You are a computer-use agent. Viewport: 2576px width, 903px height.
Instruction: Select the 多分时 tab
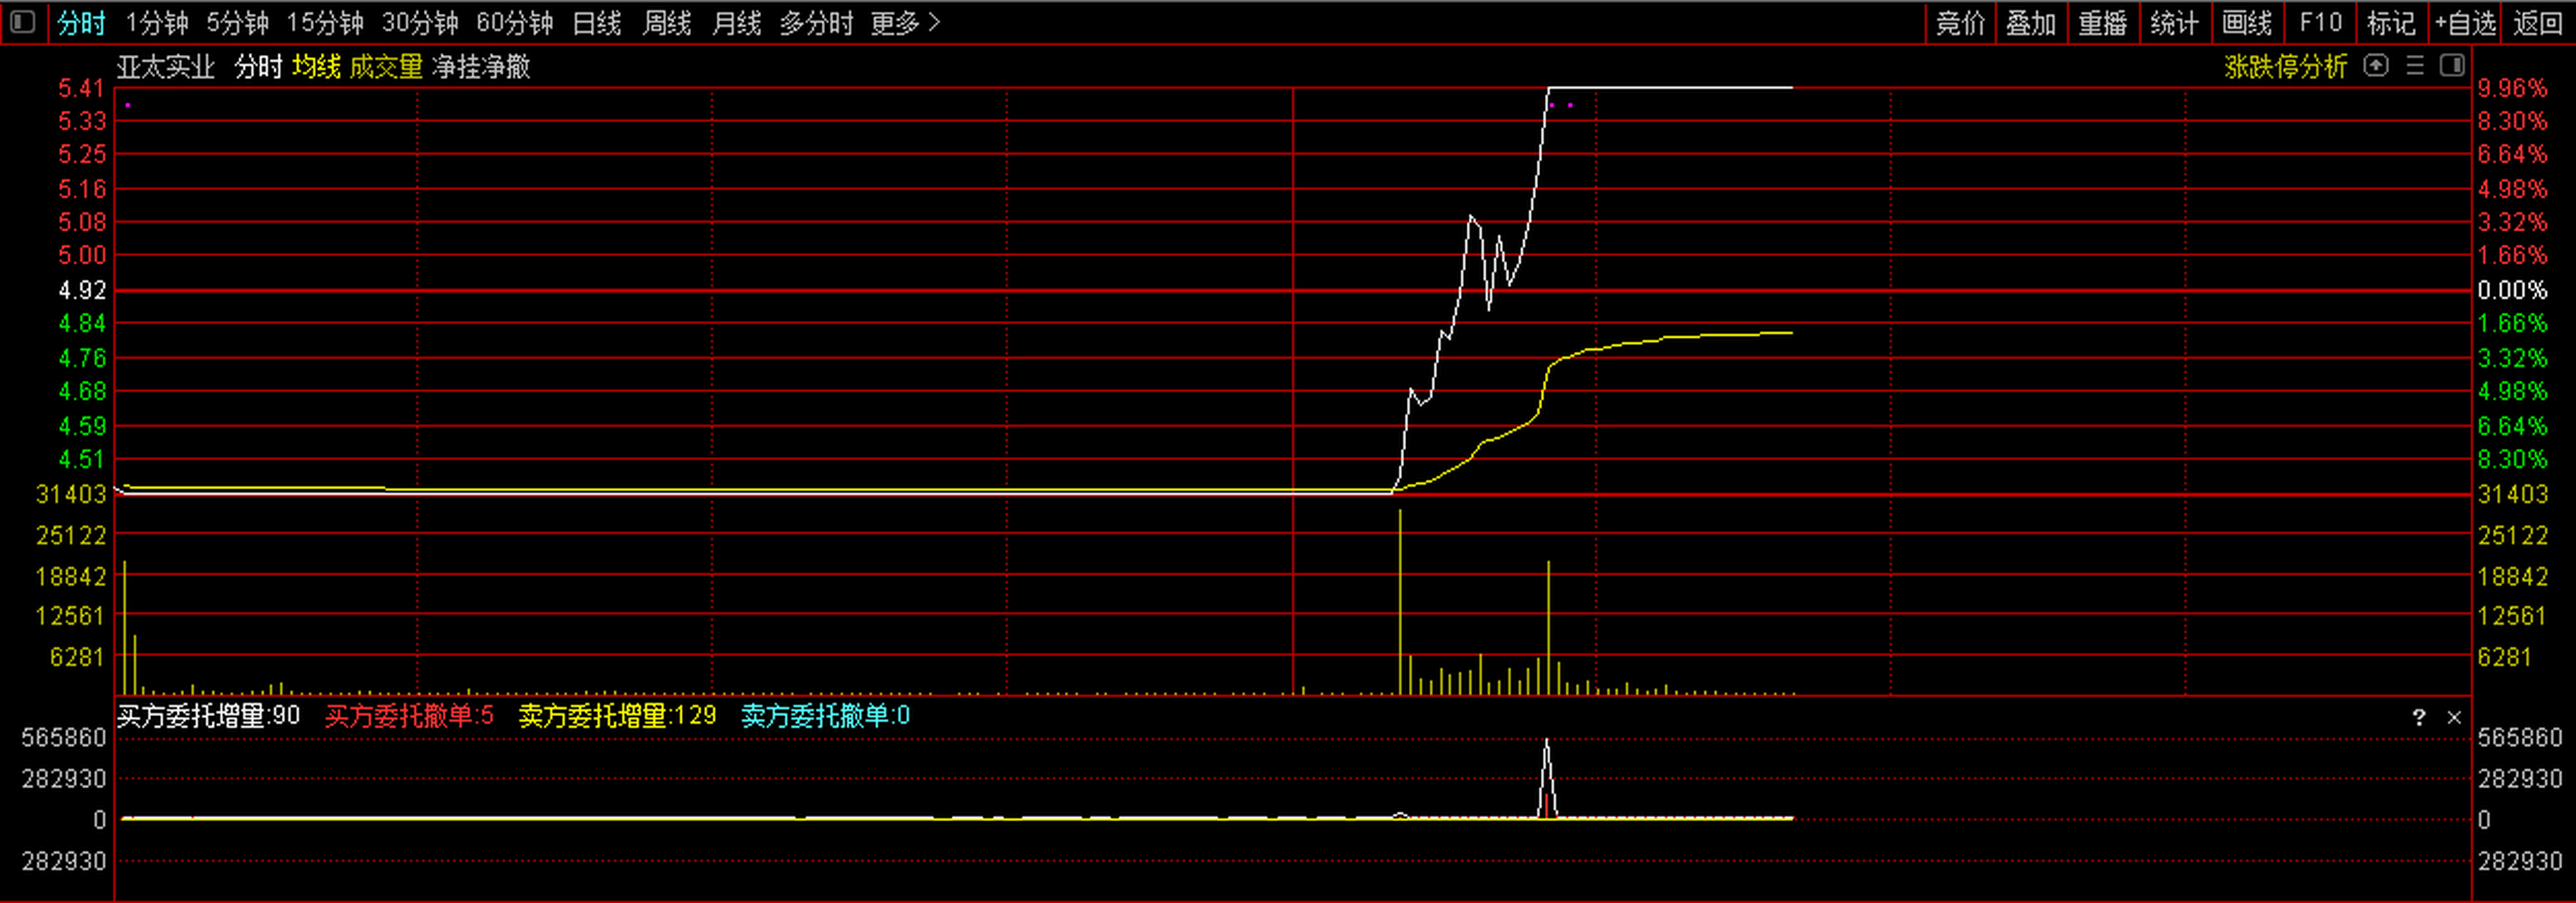[817, 23]
